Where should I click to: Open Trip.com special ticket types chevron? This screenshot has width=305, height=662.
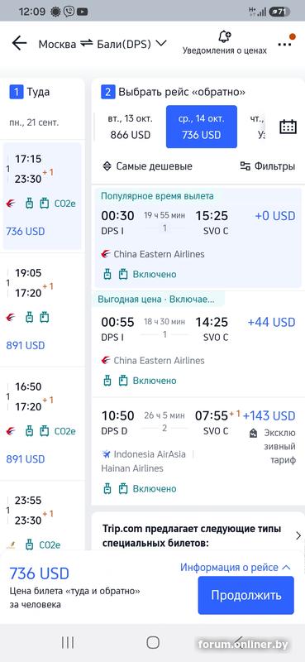pyautogui.click(x=298, y=535)
